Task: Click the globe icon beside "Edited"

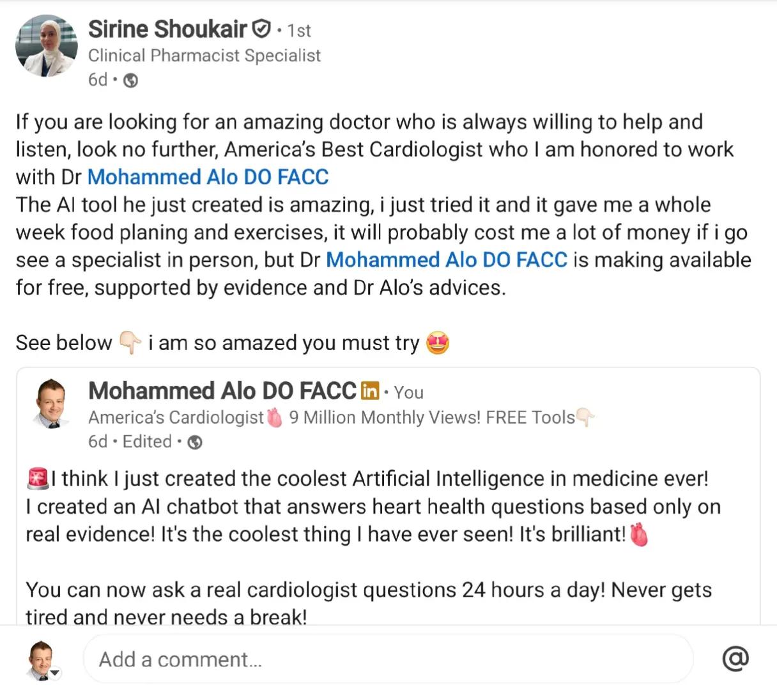Action: click(x=196, y=442)
